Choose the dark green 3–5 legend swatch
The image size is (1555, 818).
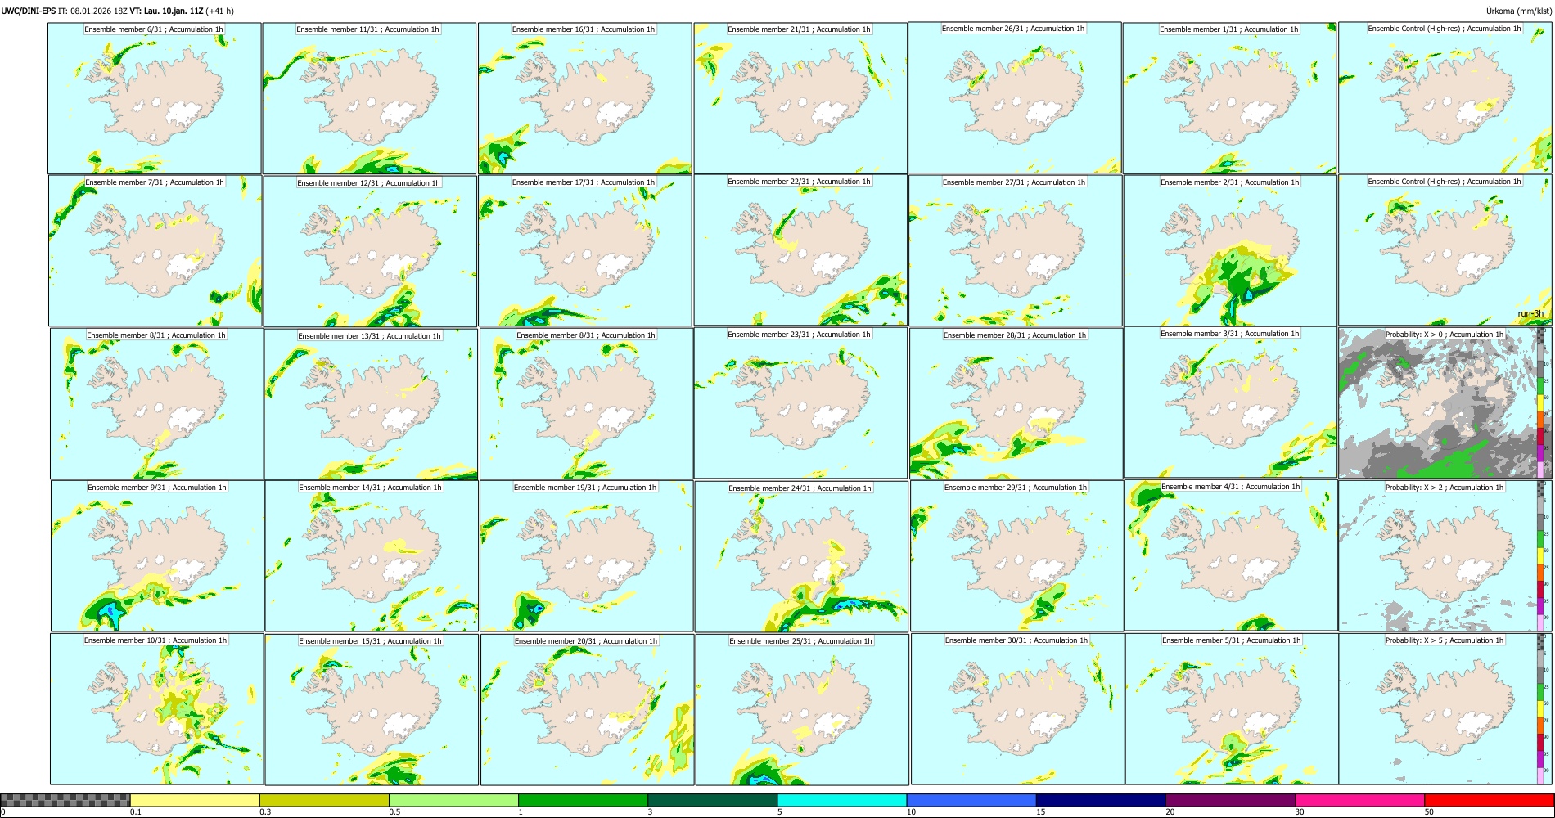click(712, 800)
